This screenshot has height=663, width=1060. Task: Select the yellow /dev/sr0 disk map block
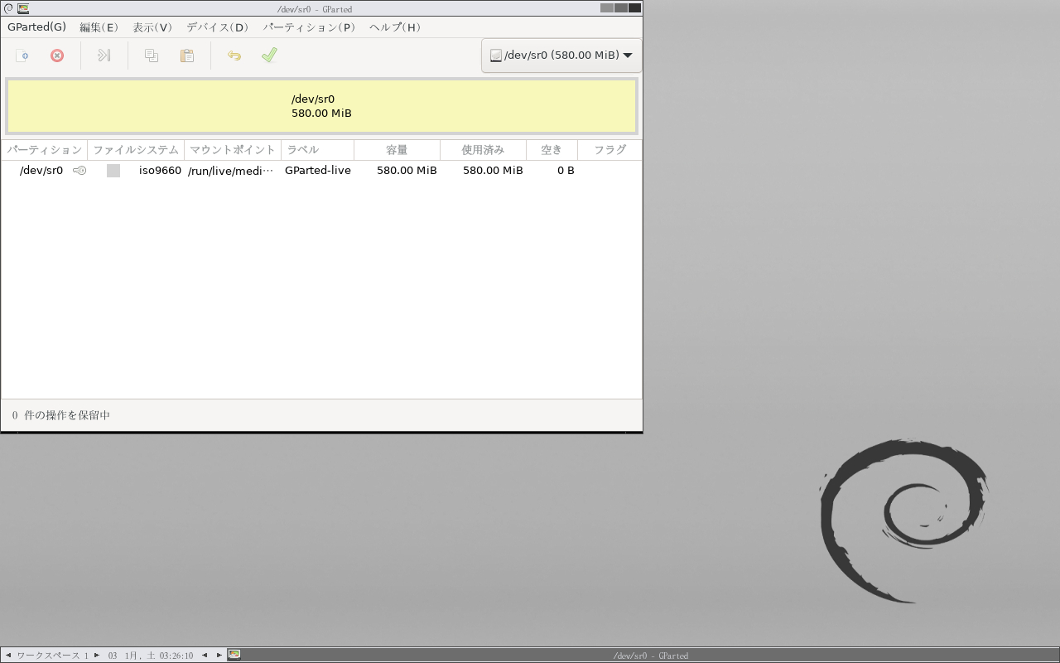[x=321, y=106]
